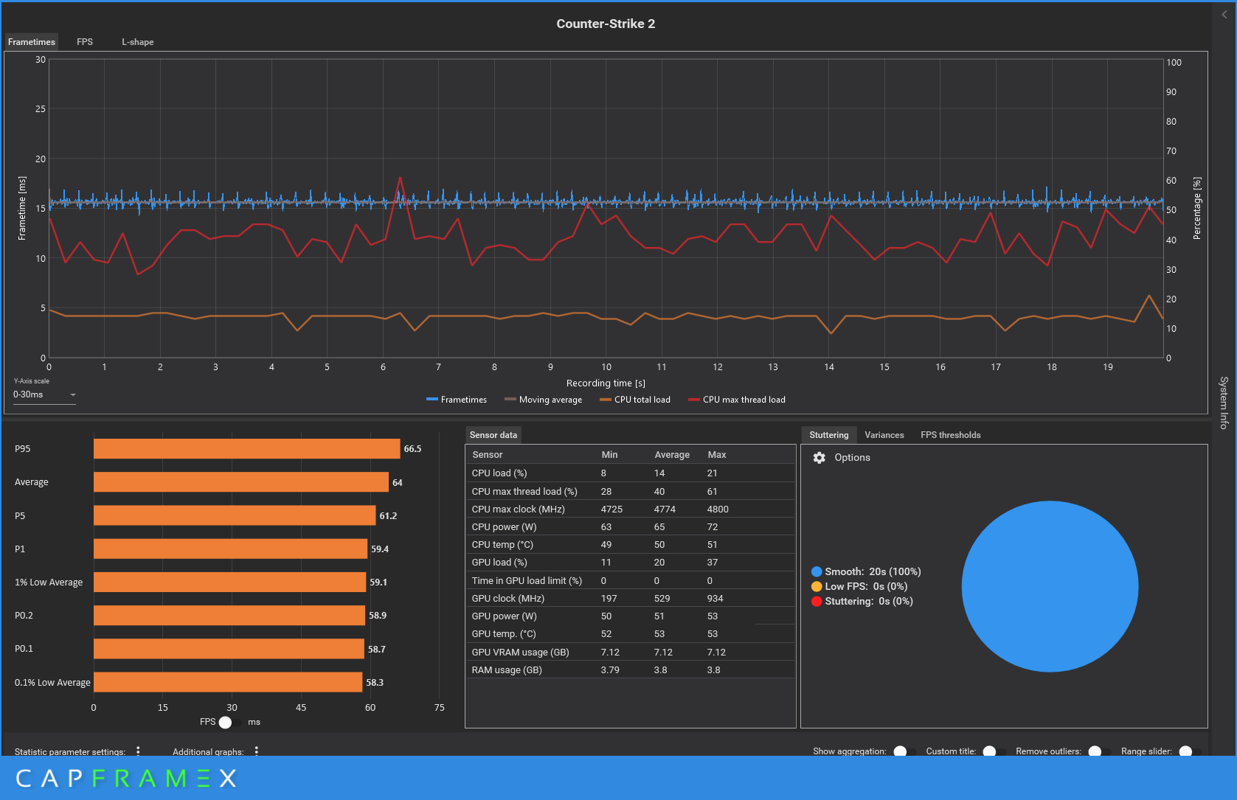Select the GPU clock (MHz) row
This screenshot has height=800, width=1237.
[x=631, y=598]
